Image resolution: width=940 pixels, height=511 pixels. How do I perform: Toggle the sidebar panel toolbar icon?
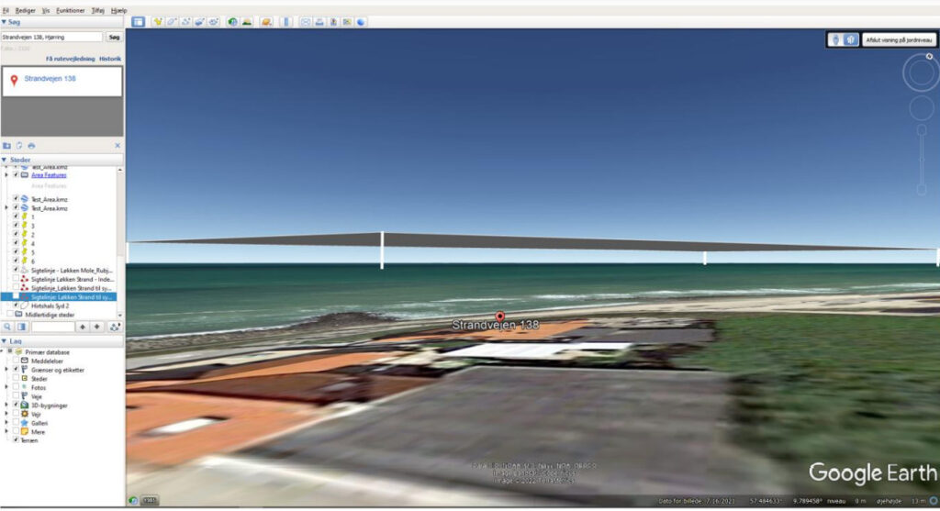pyautogui.click(x=138, y=21)
